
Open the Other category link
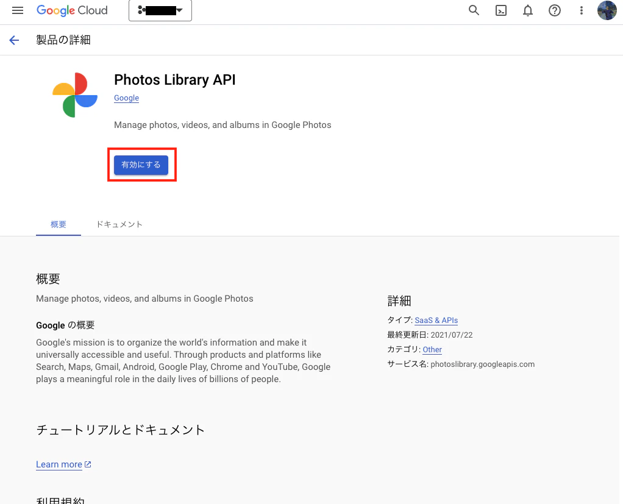[x=432, y=349]
